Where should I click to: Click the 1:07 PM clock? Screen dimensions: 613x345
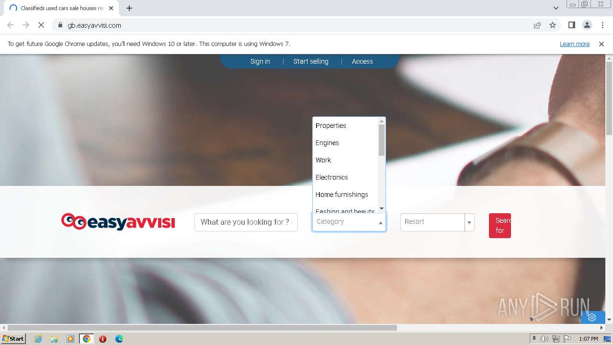(589, 339)
